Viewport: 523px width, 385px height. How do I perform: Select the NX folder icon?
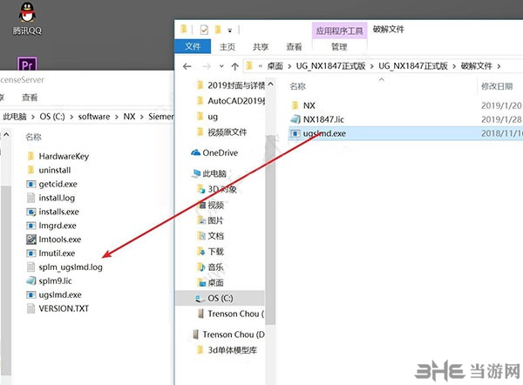tap(295, 105)
